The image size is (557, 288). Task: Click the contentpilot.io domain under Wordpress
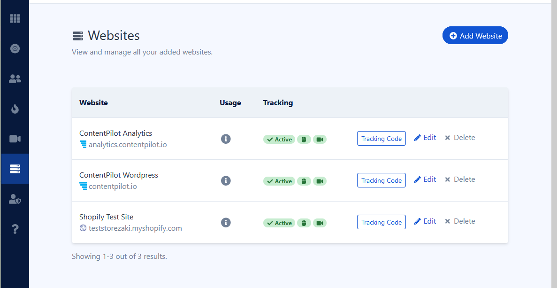pyautogui.click(x=113, y=187)
